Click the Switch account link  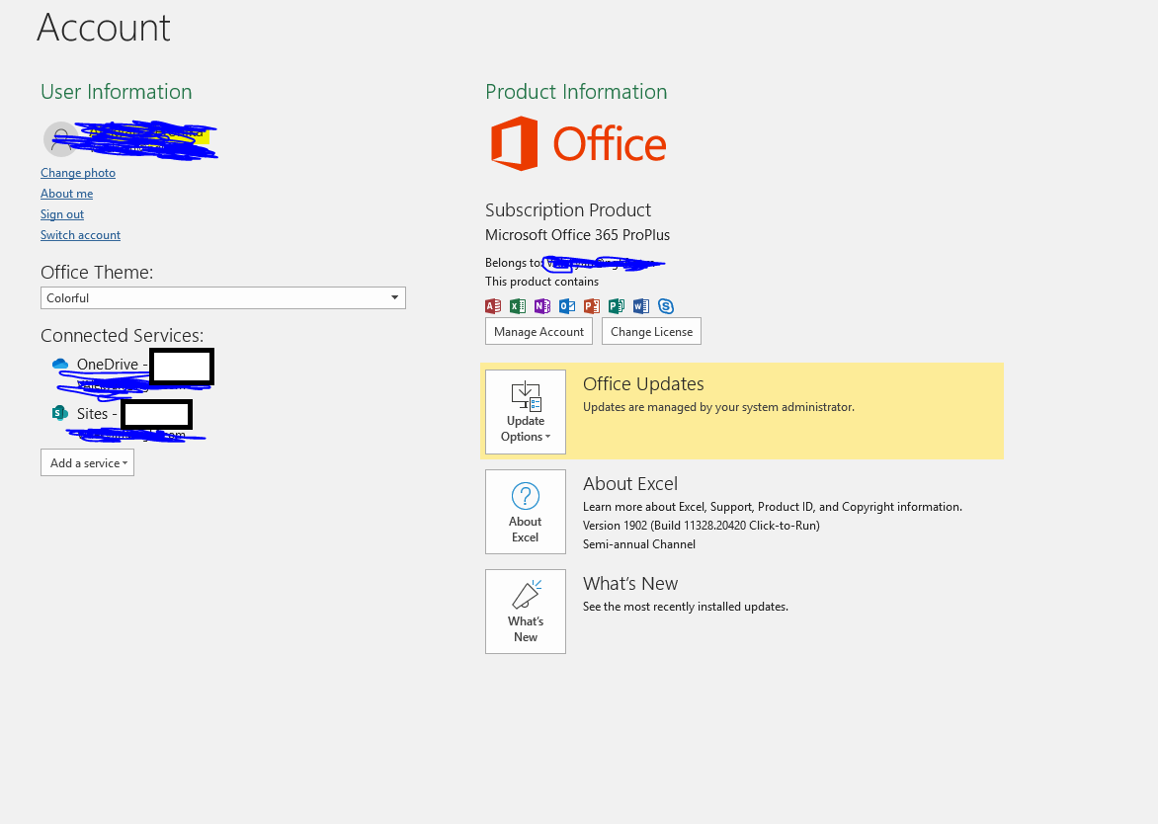pyautogui.click(x=80, y=235)
